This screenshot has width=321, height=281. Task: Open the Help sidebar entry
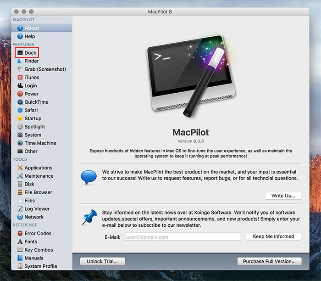tap(42, 36)
